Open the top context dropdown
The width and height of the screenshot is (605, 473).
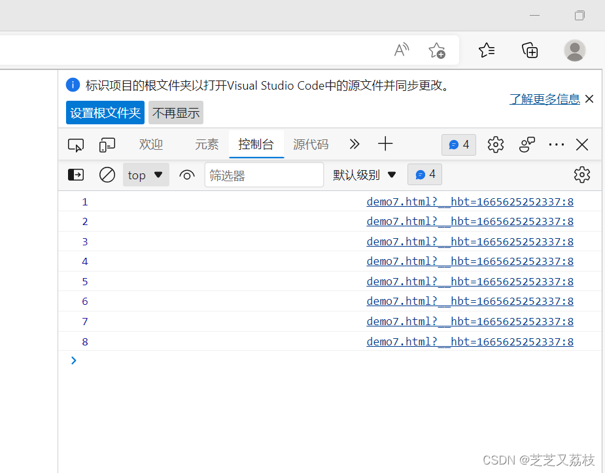pyautogui.click(x=146, y=175)
